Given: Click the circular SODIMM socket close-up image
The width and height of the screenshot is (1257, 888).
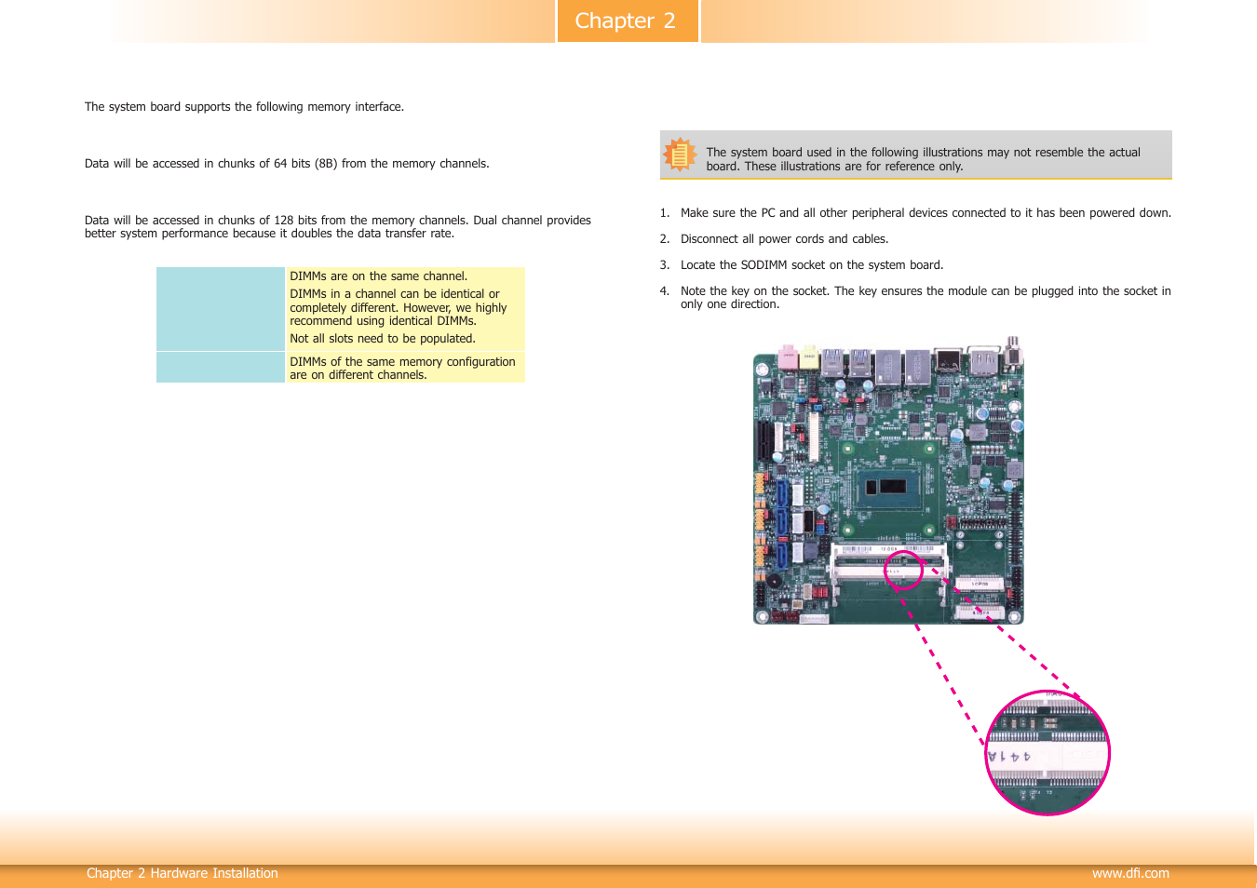Looking at the screenshot, I should click(1047, 753).
